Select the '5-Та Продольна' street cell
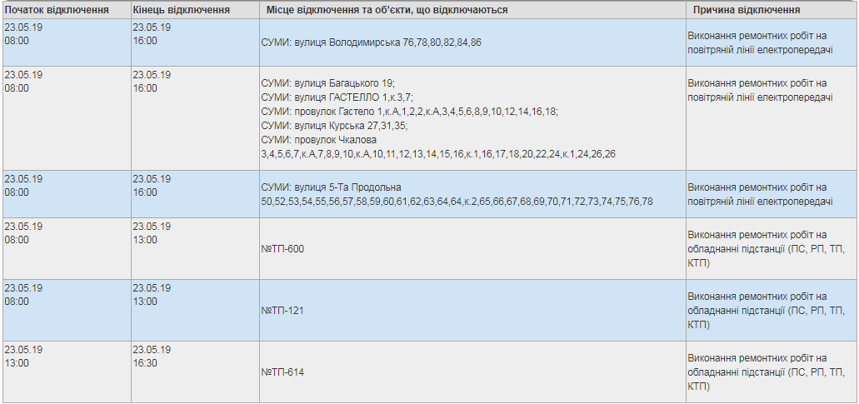 [472, 194]
